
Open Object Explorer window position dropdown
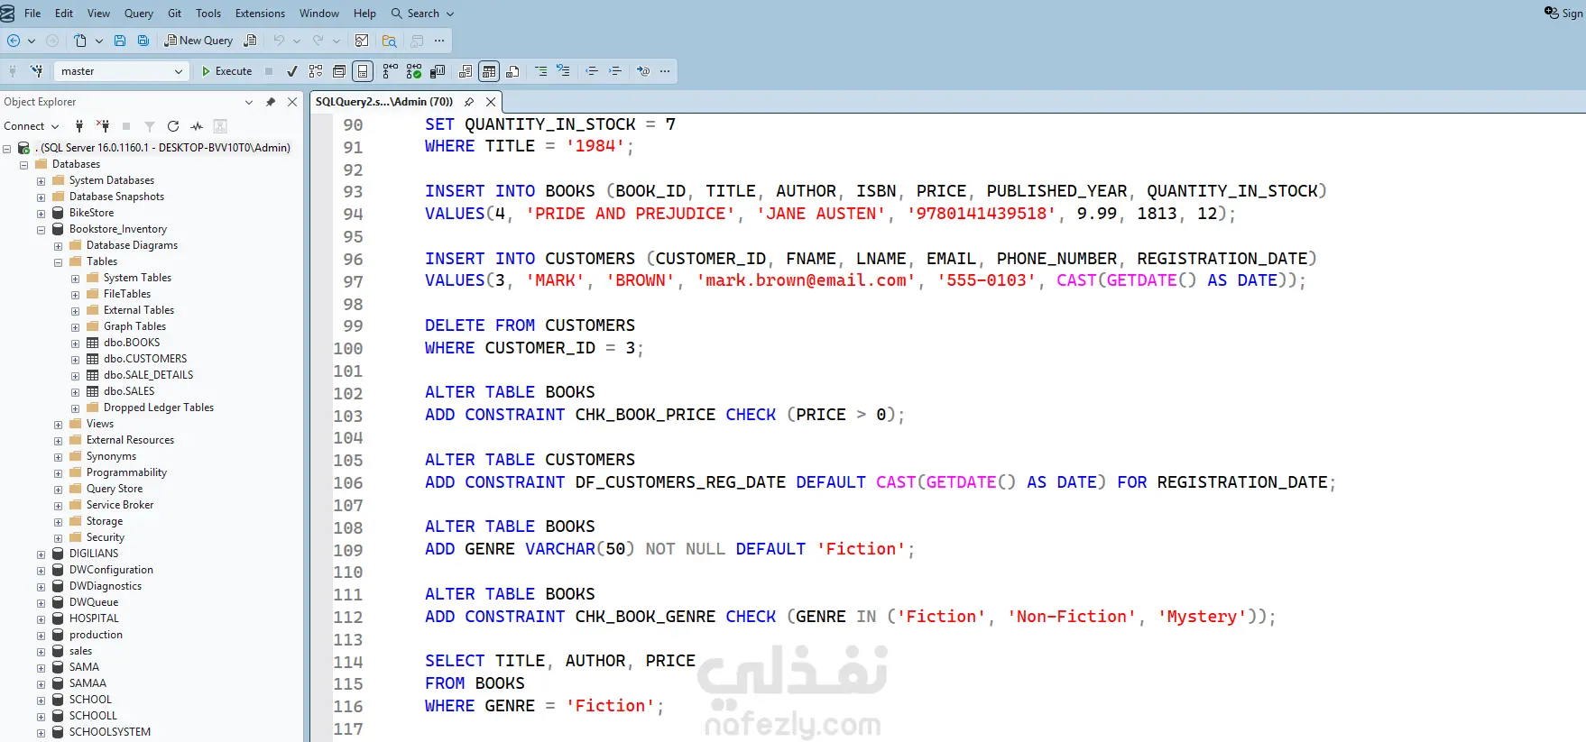[249, 102]
